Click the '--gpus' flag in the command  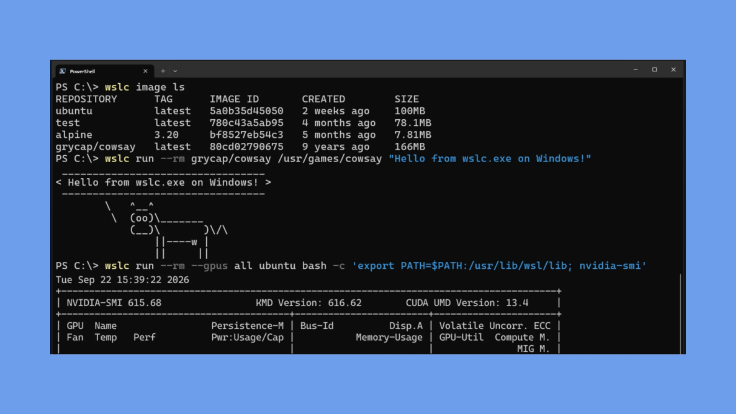[x=210, y=266]
